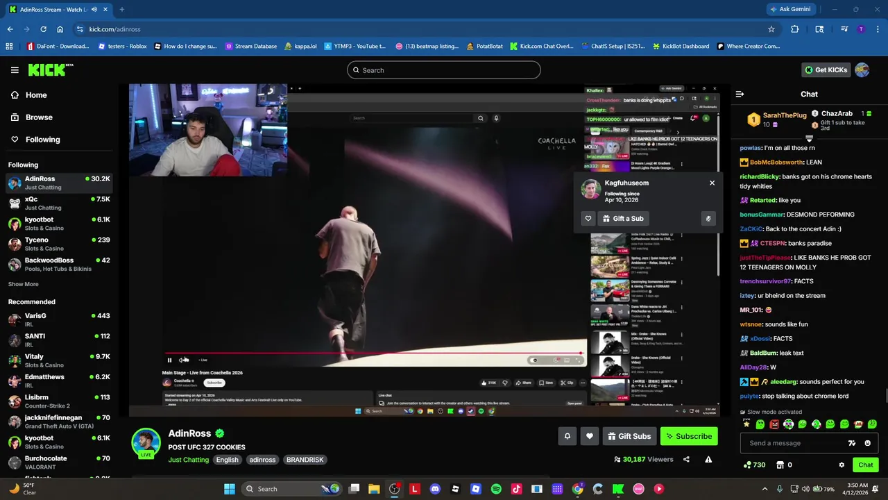The width and height of the screenshot is (888, 500).
Task: Mute user via icon on Kagfuhuseom card
Action: click(x=708, y=218)
